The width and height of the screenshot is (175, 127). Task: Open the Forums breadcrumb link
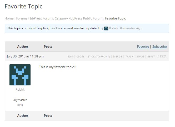(x=22, y=18)
